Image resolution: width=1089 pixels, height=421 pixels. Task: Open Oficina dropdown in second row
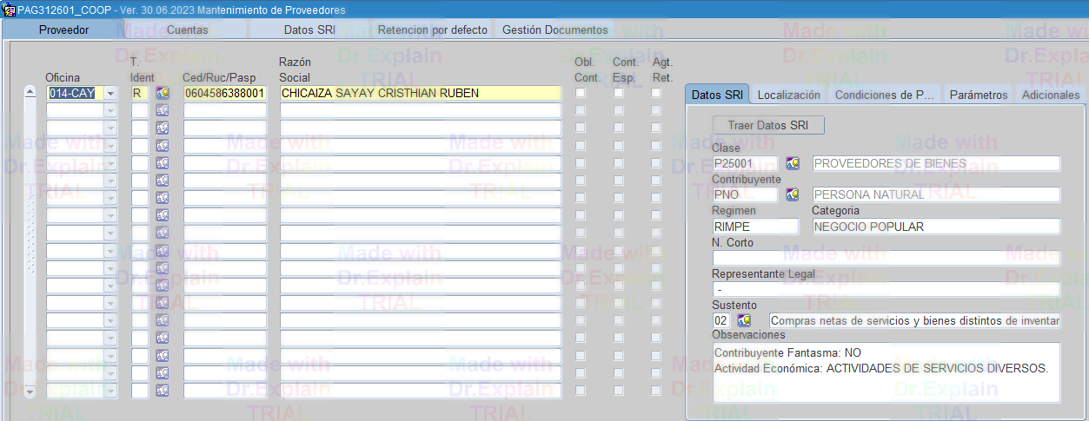coord(110,110)
